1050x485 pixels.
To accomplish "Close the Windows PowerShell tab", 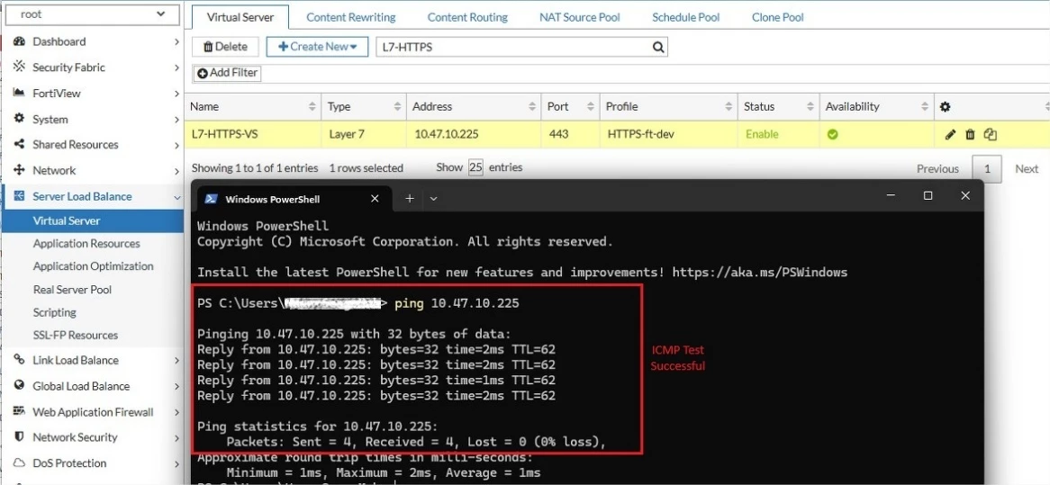I will point(375,198).
